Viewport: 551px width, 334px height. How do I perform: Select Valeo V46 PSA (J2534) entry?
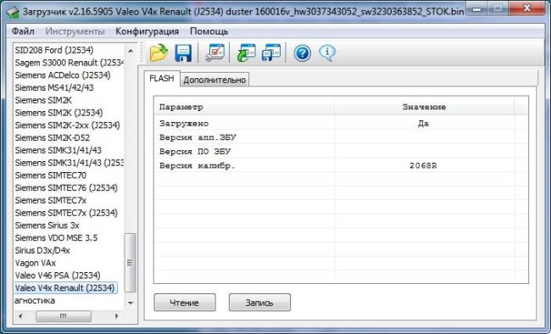coord(58,276)
